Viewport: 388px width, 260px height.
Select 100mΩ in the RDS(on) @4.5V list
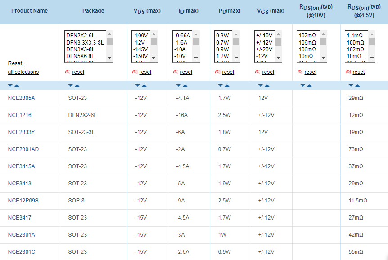coord(356,43)
